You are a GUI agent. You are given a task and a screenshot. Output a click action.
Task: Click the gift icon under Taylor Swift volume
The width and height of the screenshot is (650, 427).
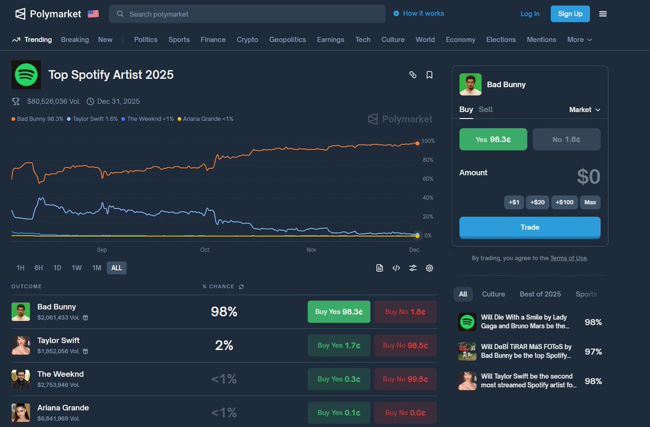pos(85,351)
